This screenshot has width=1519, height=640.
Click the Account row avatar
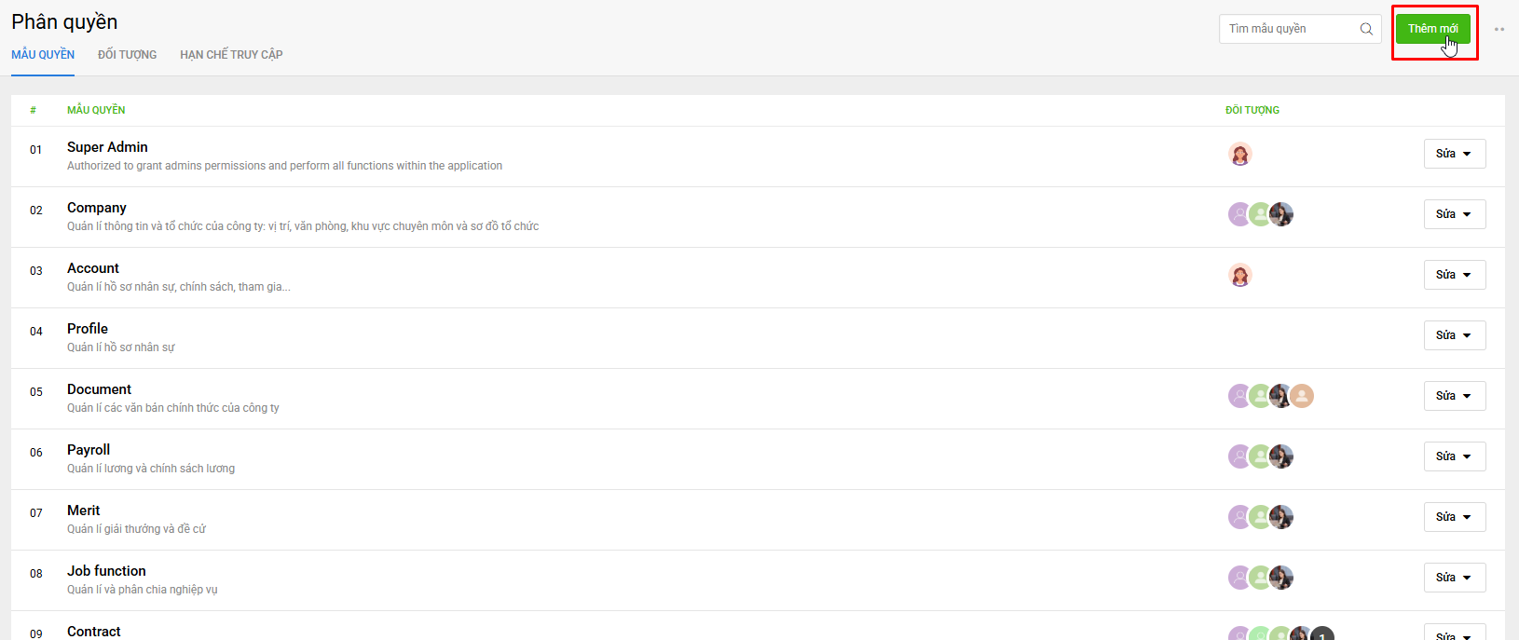point(1239,275)
